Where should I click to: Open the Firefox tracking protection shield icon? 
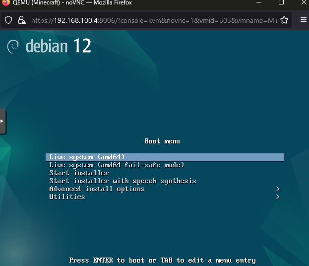coord(8,20)
